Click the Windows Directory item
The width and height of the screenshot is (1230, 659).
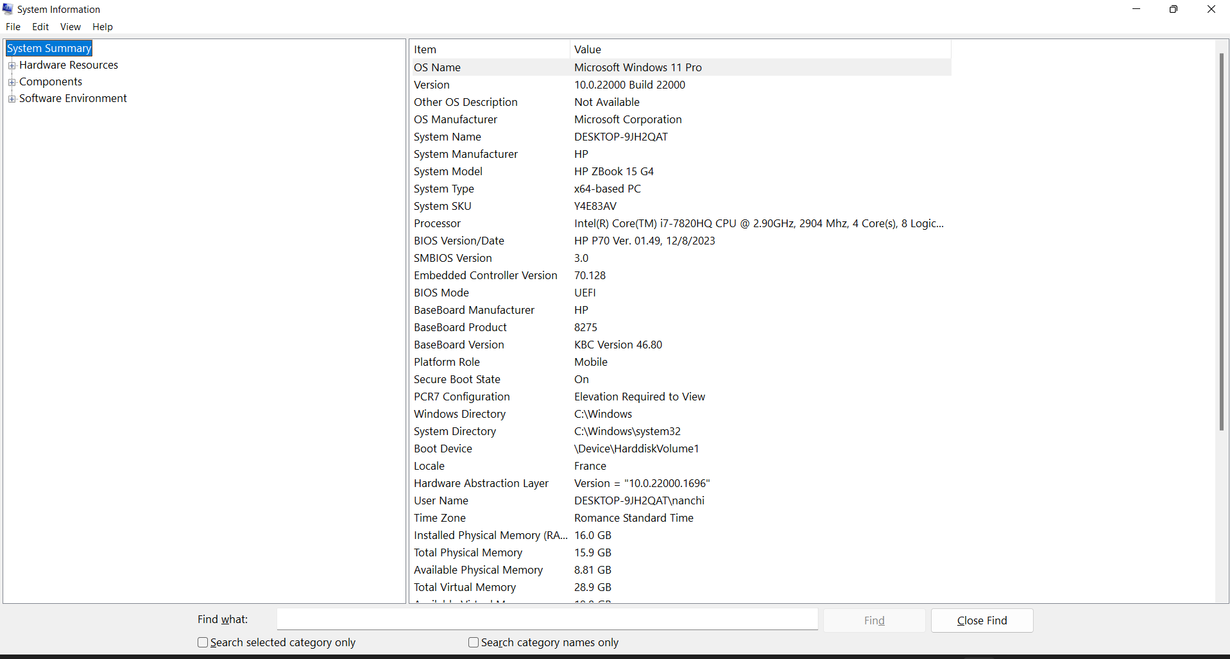(x=459, y=414)
